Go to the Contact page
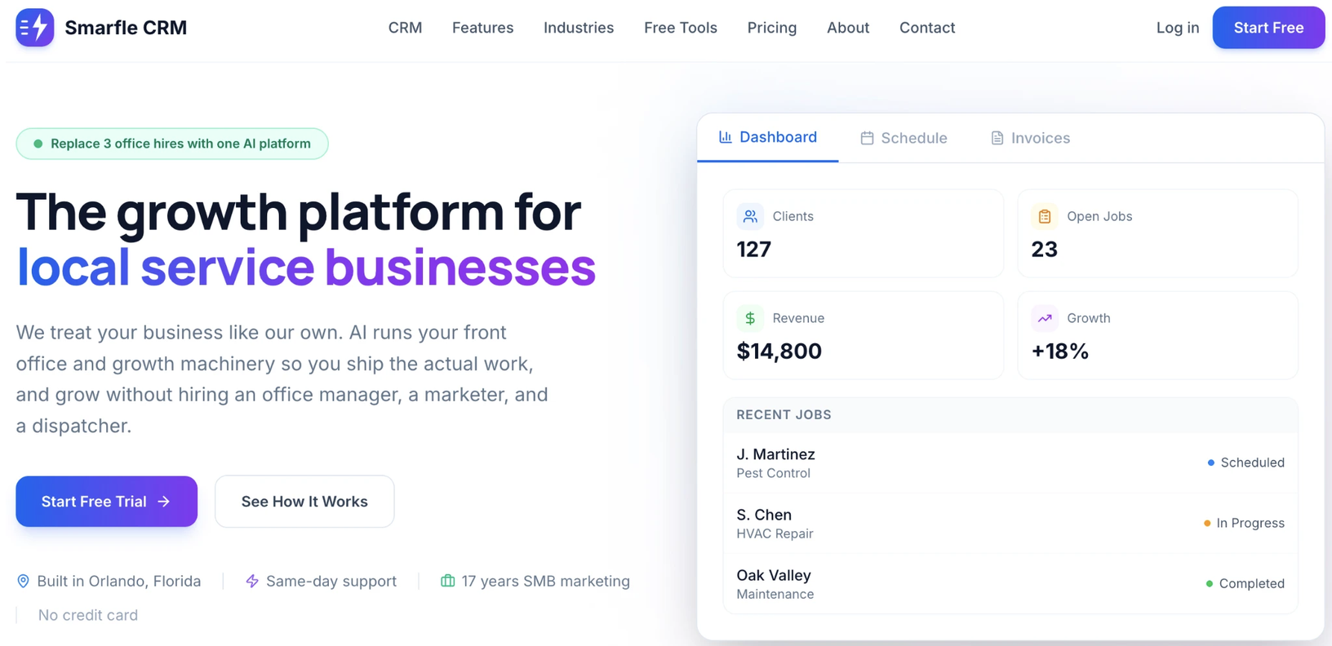This screenshot has height=646, width=1332. (x=927, y=28)
